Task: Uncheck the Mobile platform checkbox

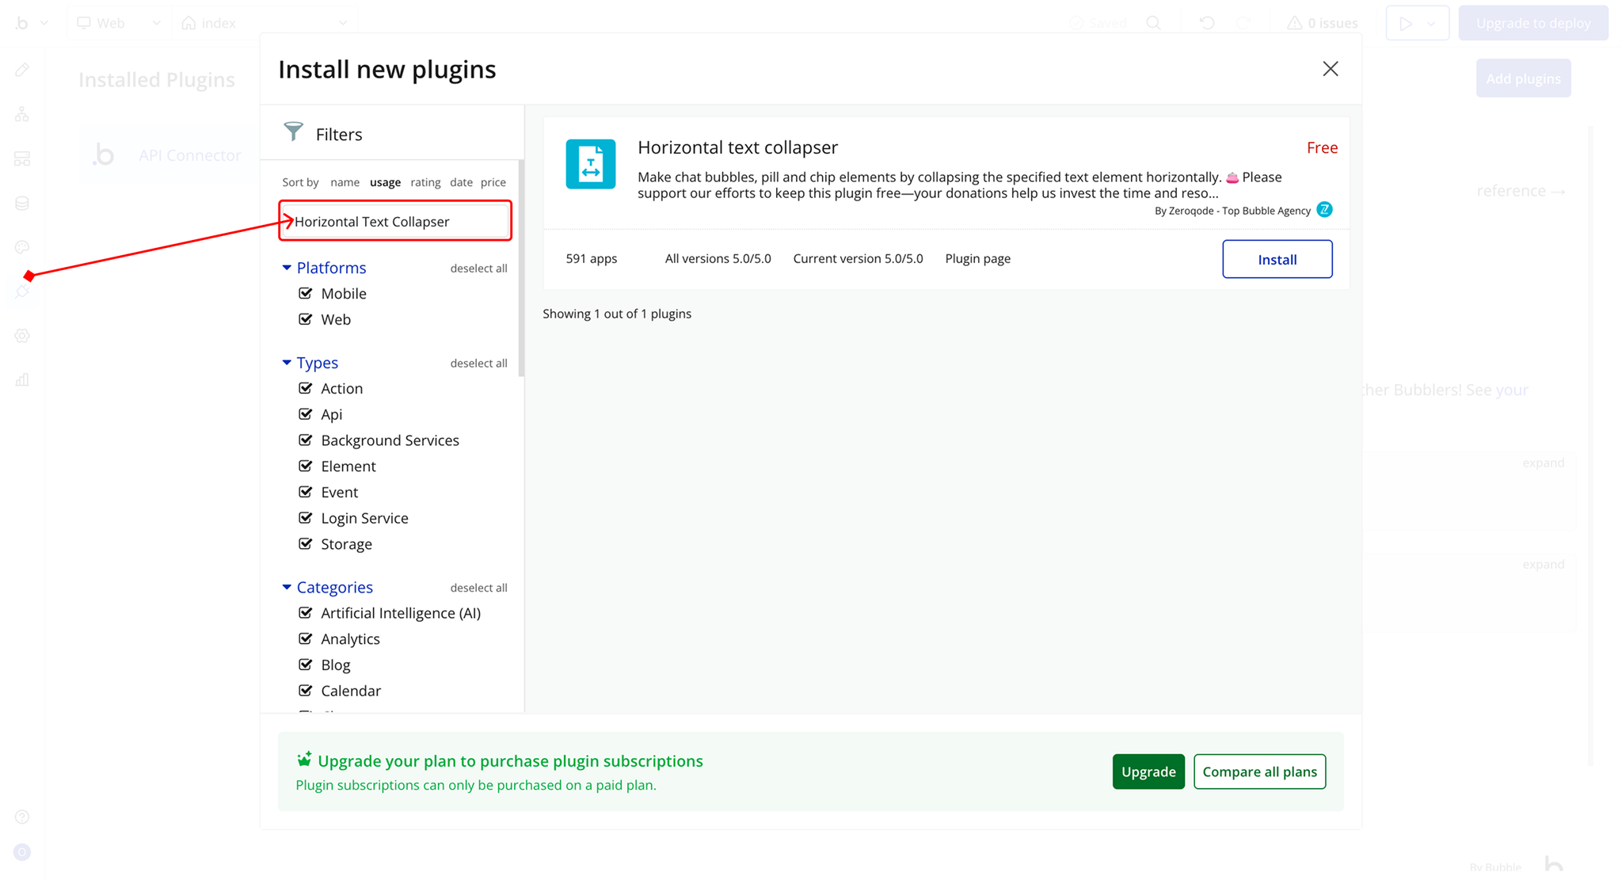Action: pos(306,293)
